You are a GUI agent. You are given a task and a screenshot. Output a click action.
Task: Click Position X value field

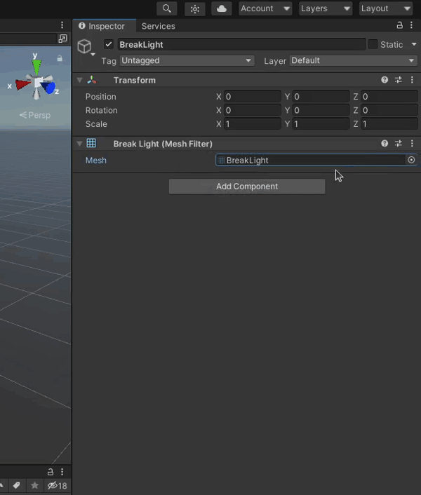[253, 96]
